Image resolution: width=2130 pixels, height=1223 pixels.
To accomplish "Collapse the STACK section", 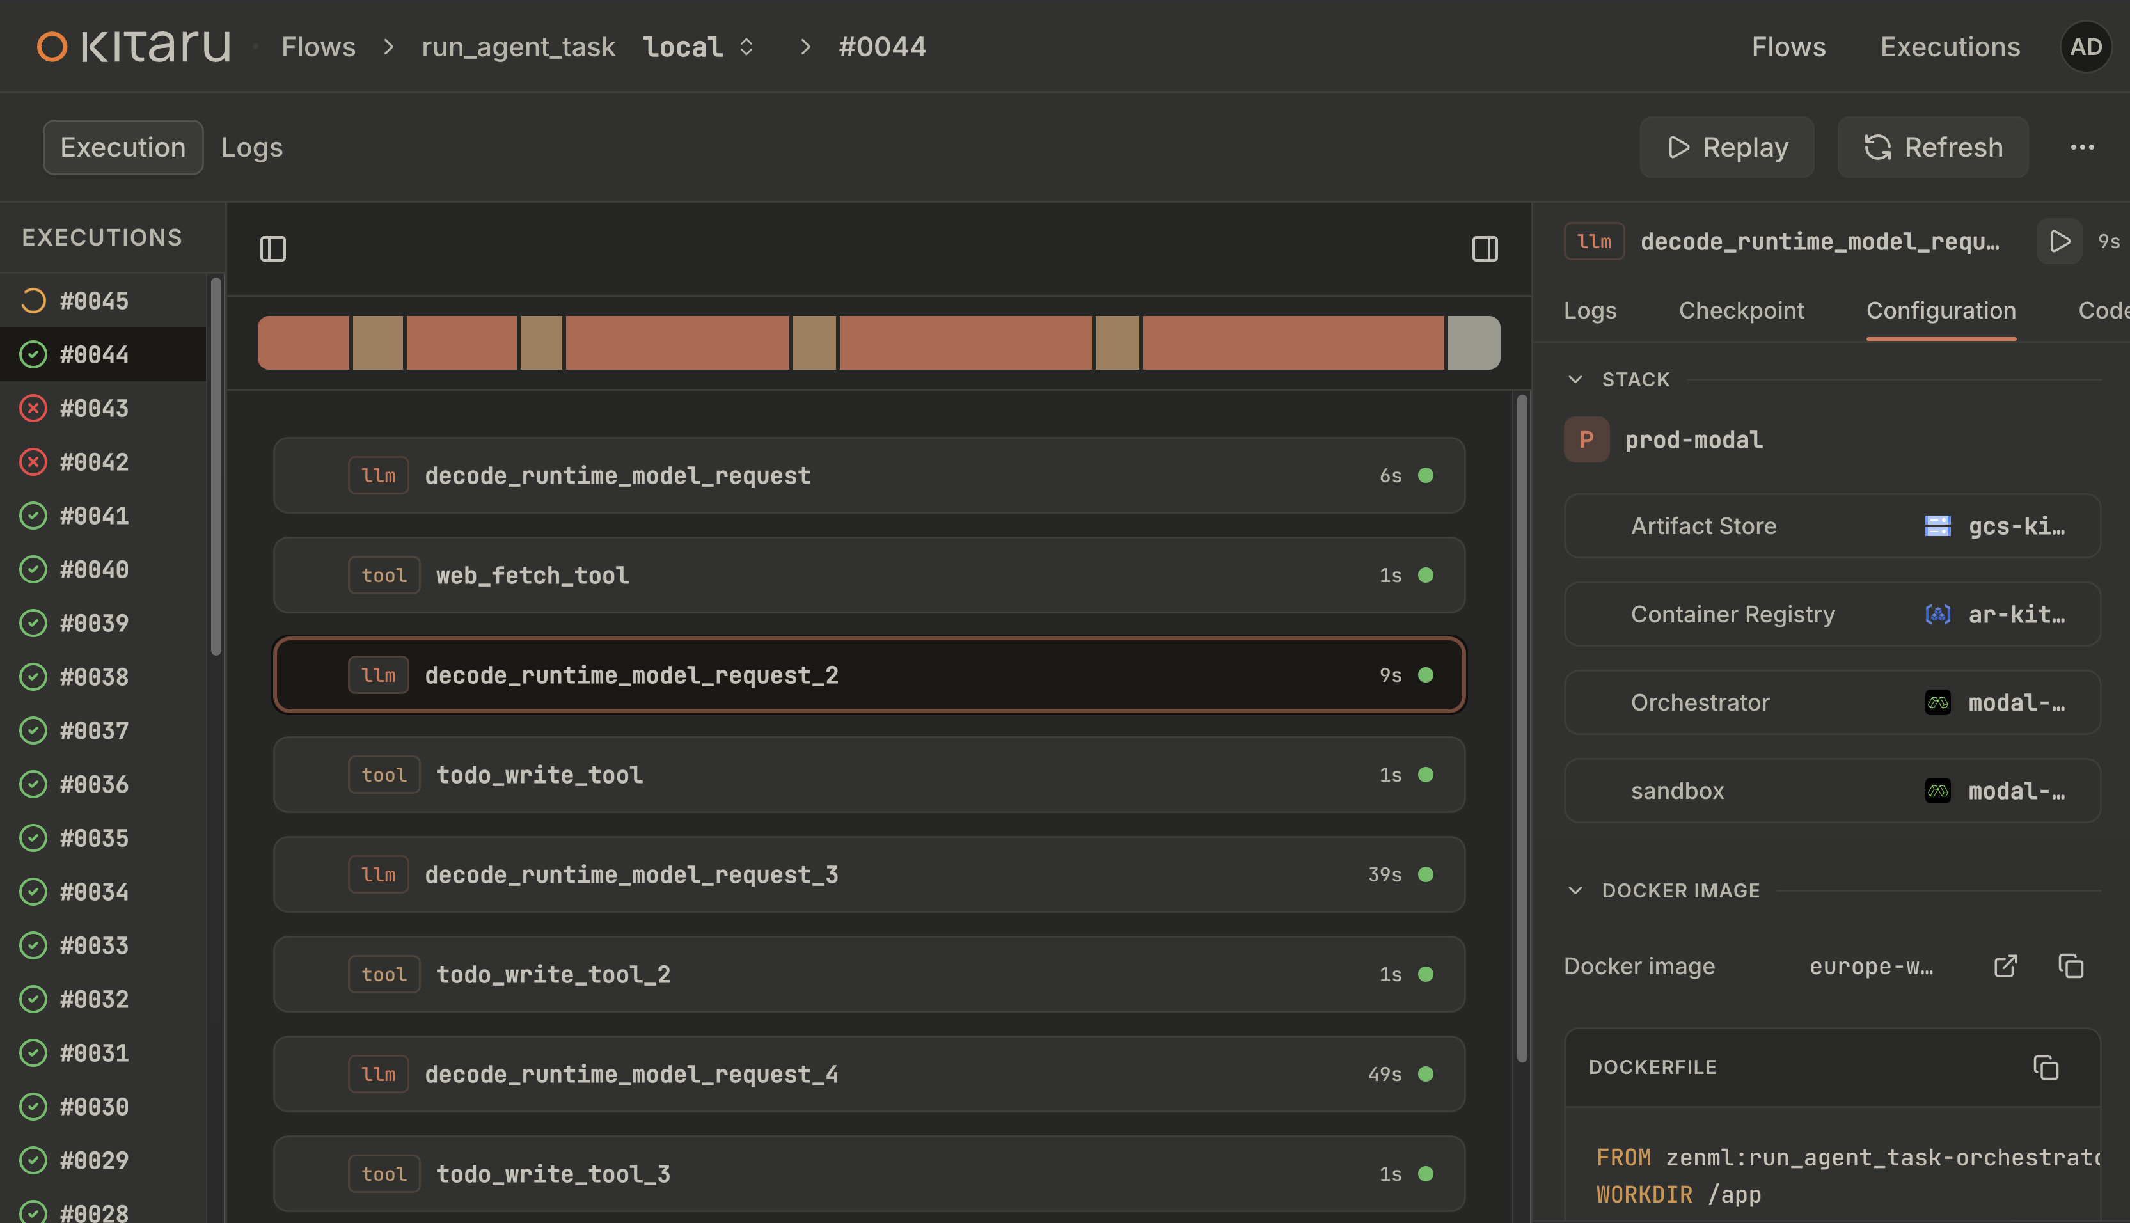I will pyautogui.click(x=1575, y=380).
